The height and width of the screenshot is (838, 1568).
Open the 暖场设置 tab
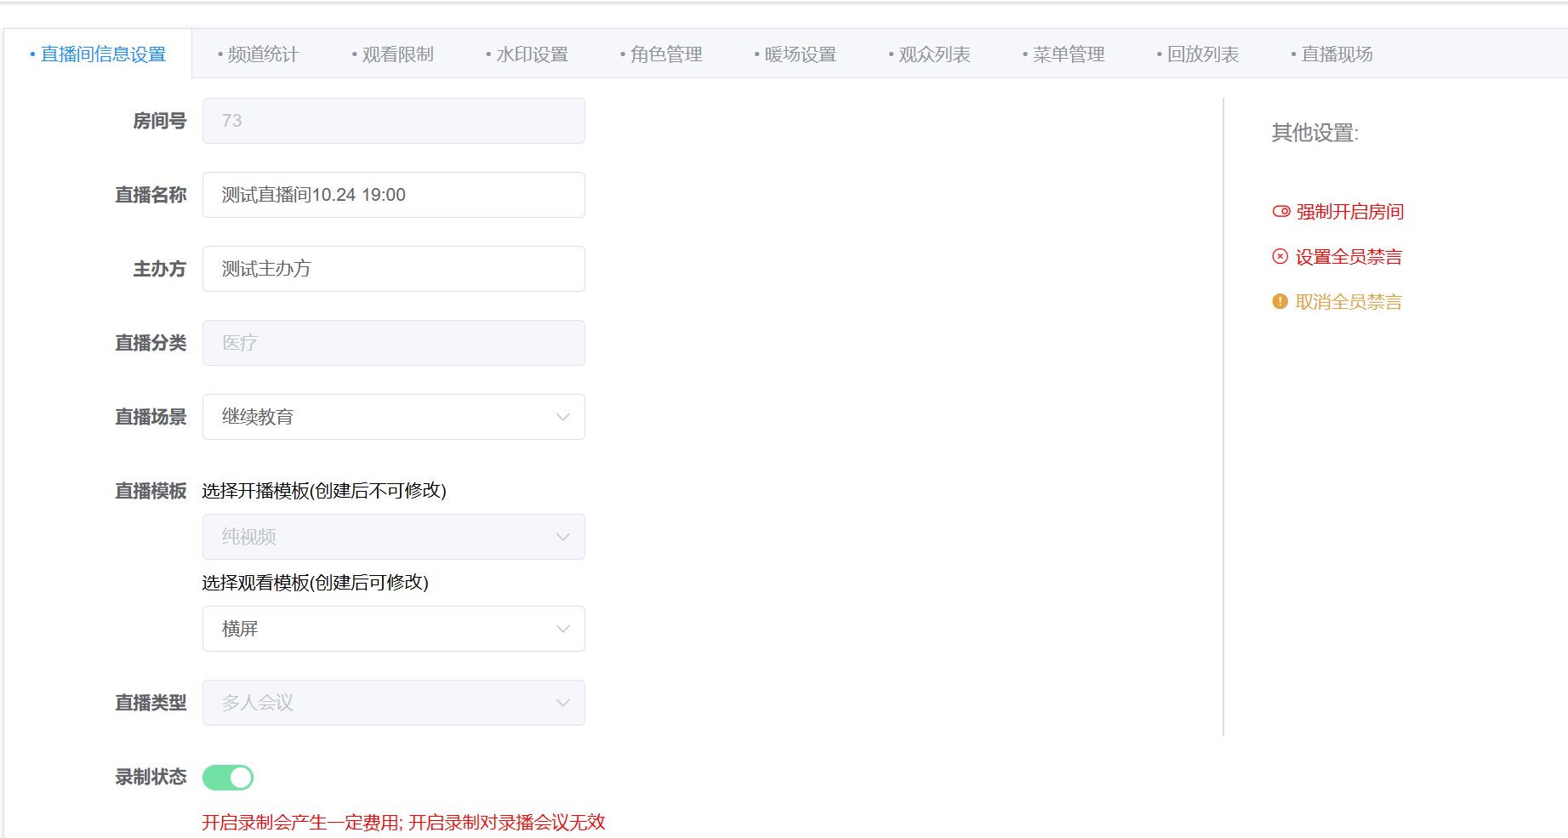pyautogui.click(x=795, y=54)
